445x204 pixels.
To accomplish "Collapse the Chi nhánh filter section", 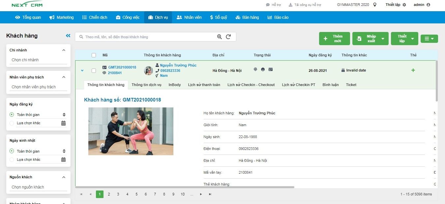I will (64, 50).
